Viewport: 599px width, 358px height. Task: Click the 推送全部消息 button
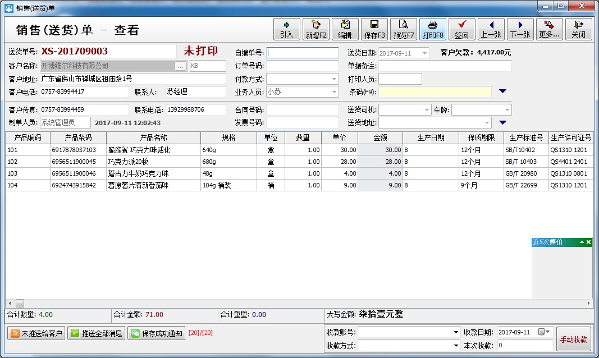pyautogui.click(x=96, y=333)
